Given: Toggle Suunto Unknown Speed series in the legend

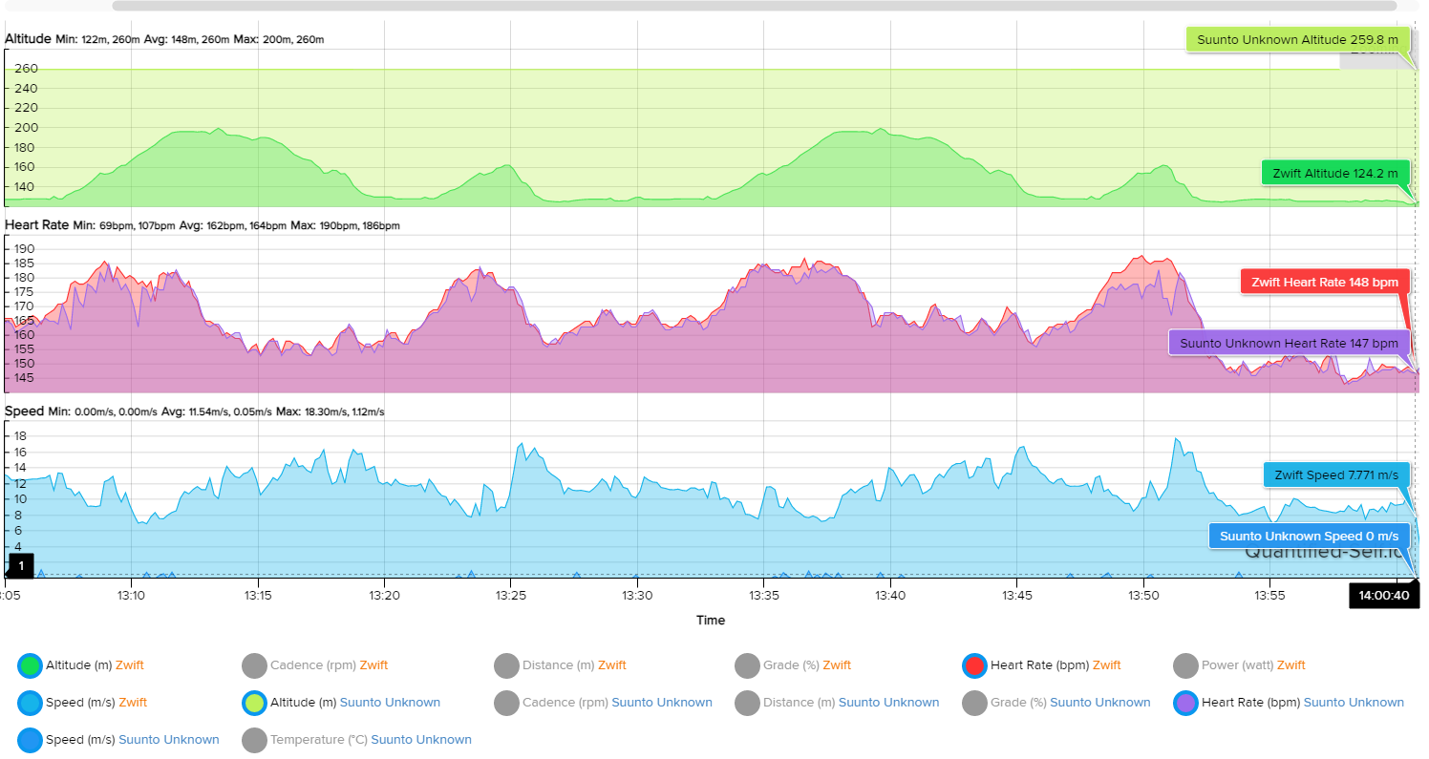Looking at the screenshot, I should click(x=118, y=740).
